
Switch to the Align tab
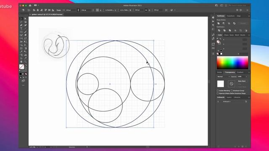click(x=239, y=16)
